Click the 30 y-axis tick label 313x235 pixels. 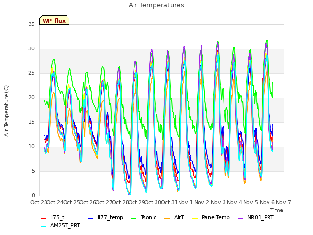pyautogui.click(x=31, y=49)
